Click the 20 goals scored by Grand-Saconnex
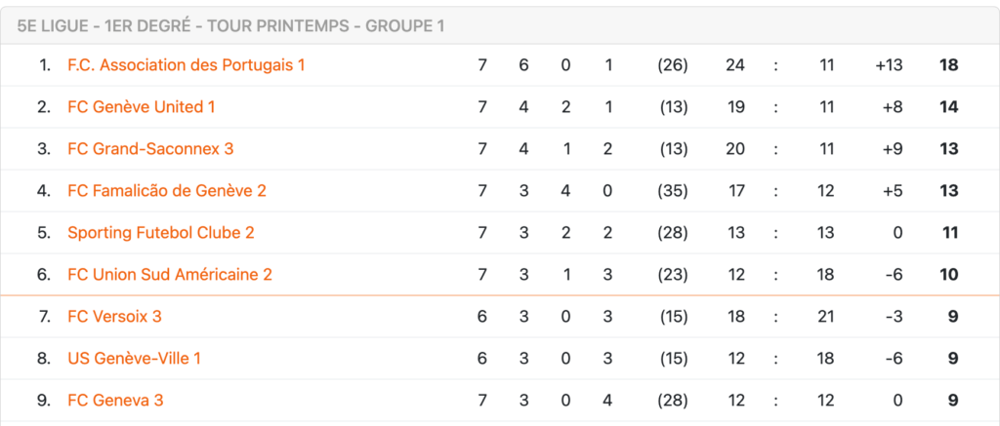 (x=735, y=149)
